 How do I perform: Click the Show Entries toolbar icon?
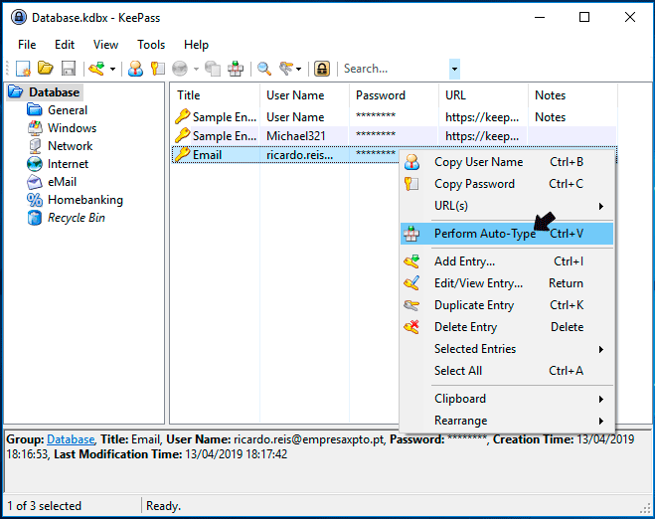click(x=286, y=69)
